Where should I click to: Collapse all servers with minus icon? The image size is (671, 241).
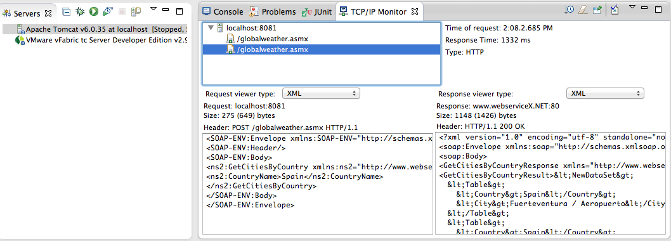[67, 12]
